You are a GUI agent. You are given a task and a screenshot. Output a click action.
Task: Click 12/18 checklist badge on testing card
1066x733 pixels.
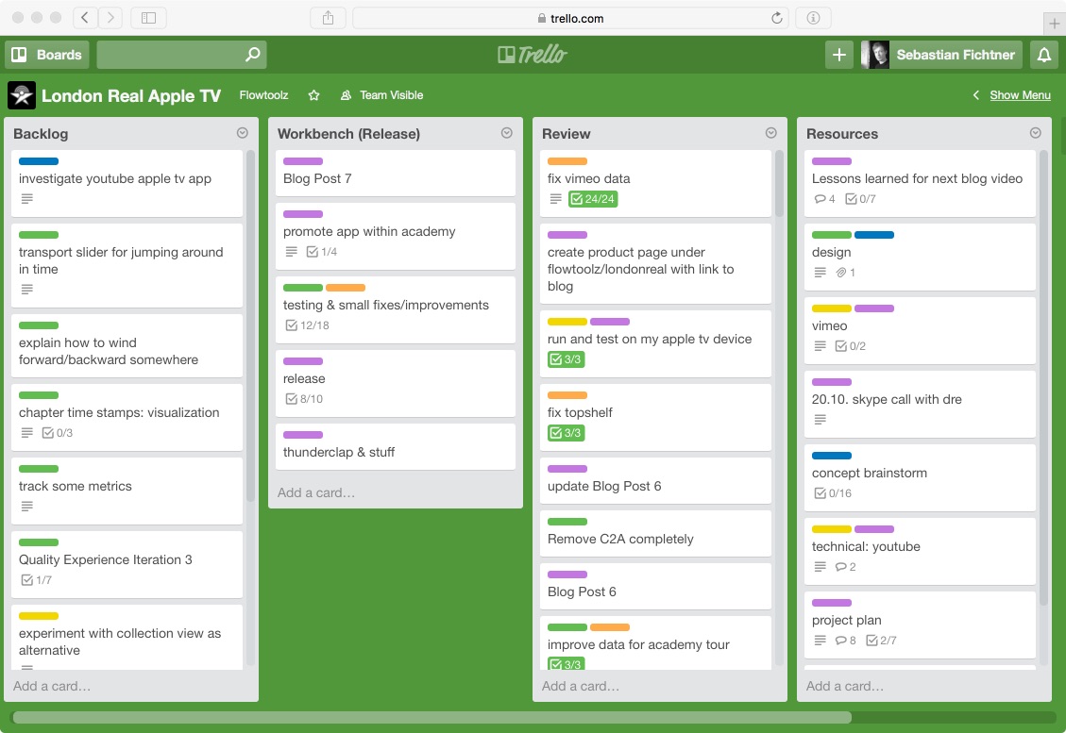click(307, 325)
